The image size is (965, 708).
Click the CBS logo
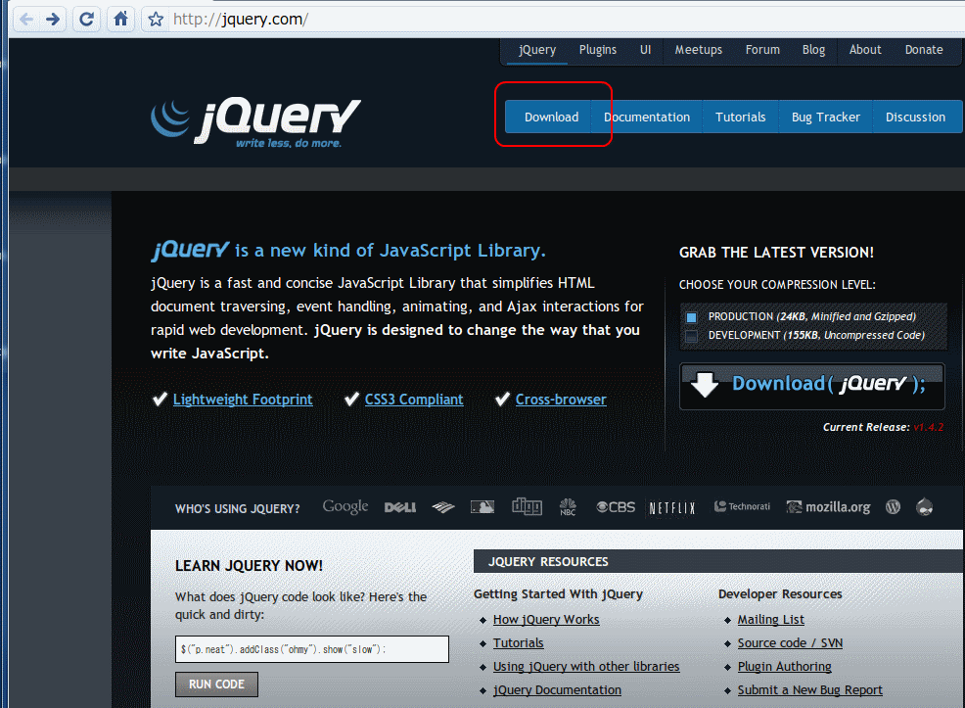pyautogui.click(x=616, y=506)
